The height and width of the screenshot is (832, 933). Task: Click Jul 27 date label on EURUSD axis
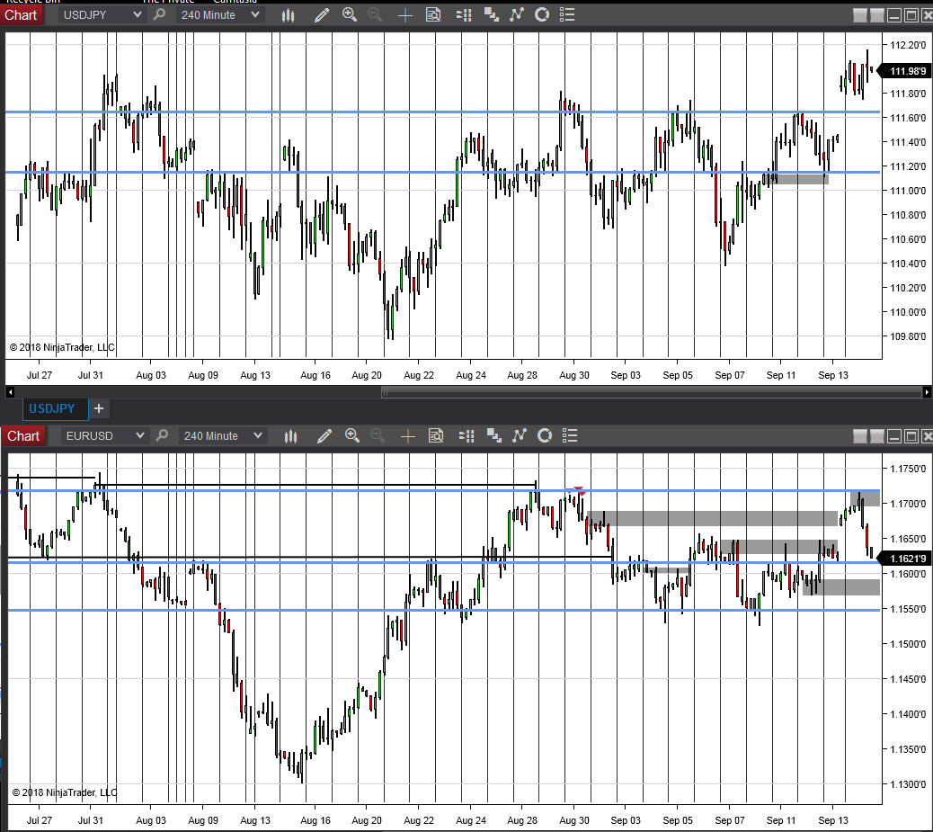pyautogui.click(x=40, y=820)
